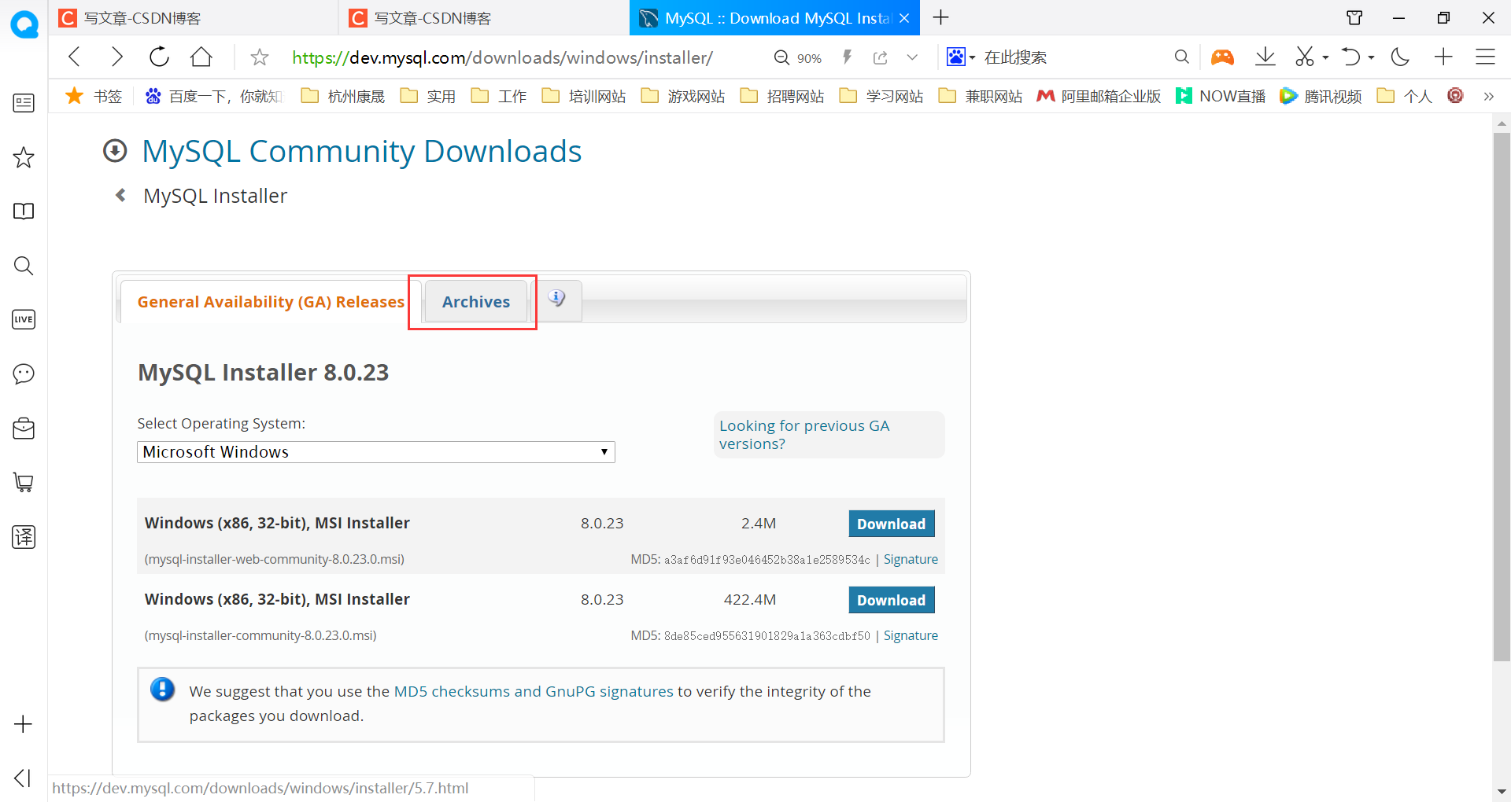Image resolution: width=1511 pixels, height=802 pixels.
Task: Toggle night mode with the moon icon
Action: (1400, 57)
